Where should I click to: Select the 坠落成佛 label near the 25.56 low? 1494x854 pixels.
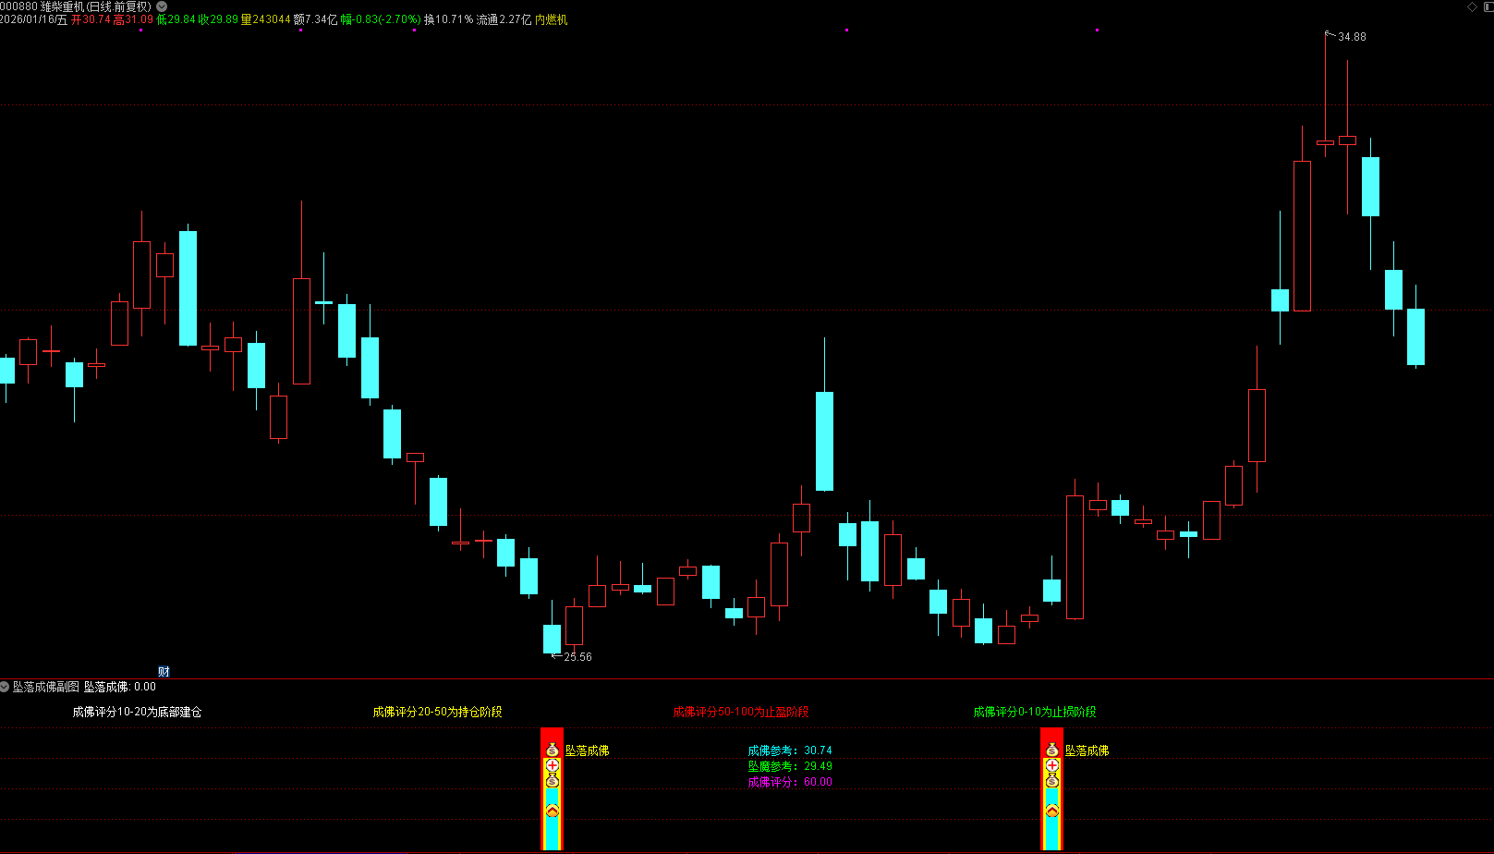pyautogui.click(x=588, y=750)
